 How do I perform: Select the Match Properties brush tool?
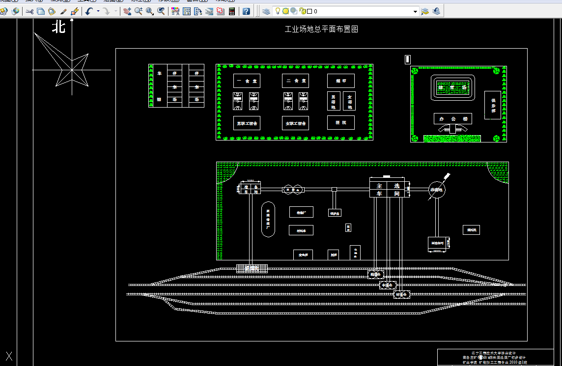coord(63,11)
